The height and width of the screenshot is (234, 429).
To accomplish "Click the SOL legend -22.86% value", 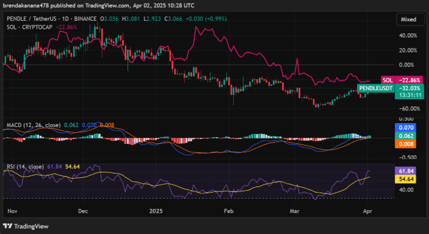I will [x=66, y=27].
